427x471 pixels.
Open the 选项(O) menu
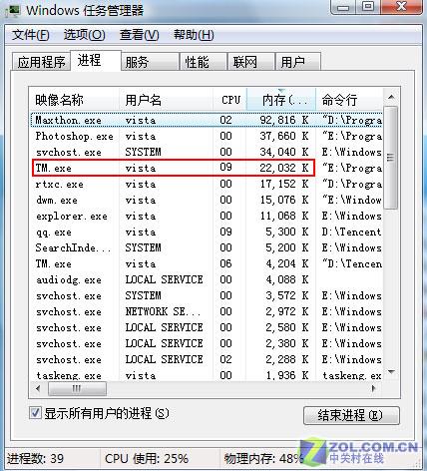pos(85,35)
